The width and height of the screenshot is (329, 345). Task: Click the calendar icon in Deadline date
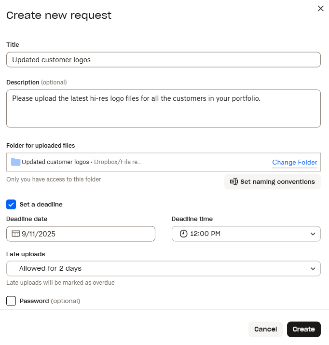(x=15, y=234)
